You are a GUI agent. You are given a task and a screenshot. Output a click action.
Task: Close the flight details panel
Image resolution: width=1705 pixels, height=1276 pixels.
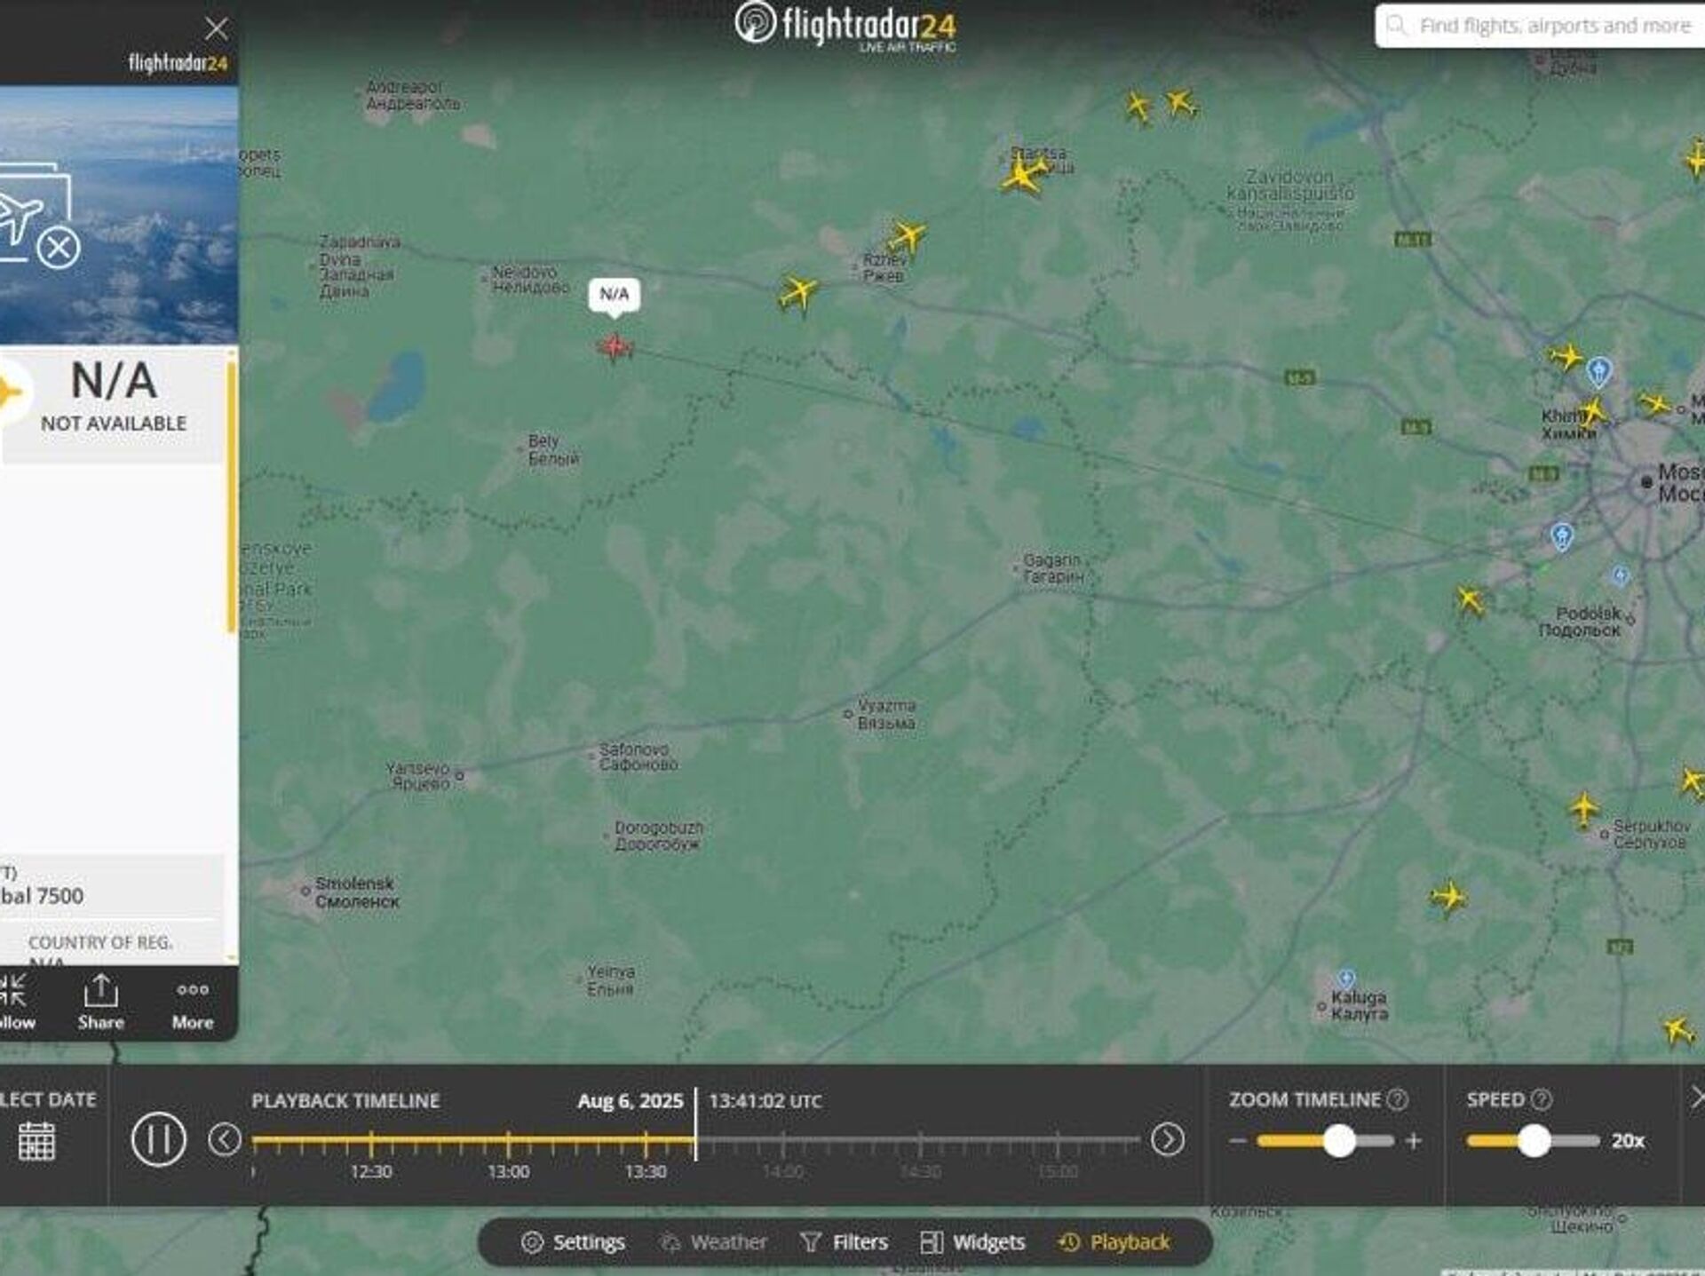(216, 29)
